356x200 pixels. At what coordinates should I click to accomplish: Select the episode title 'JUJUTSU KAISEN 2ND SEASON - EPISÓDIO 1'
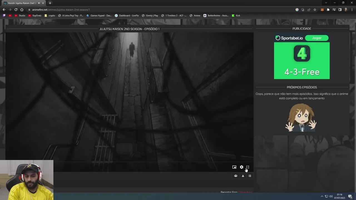[x=129, y=29]
